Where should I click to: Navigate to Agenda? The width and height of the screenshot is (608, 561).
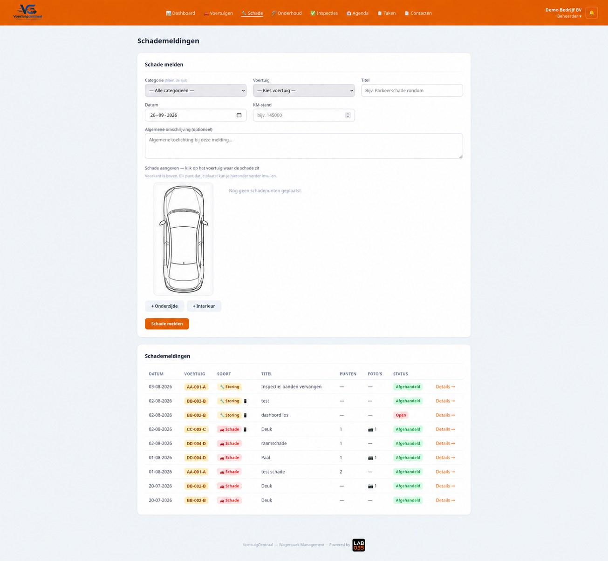357,13
